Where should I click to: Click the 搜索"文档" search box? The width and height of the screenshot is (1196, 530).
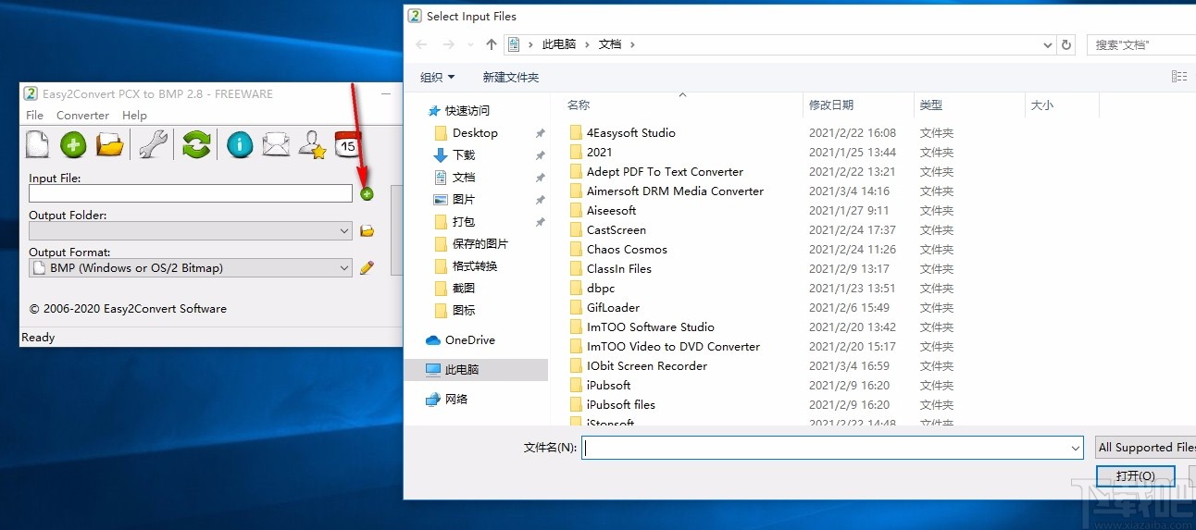pyautogui.click(x=1141, y=44)
